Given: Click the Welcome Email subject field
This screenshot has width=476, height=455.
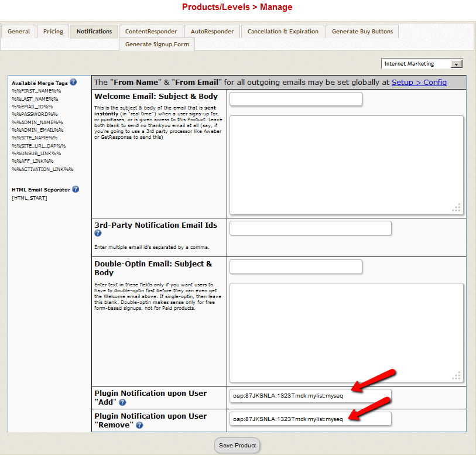Looking at the screenshot, I should pos(296,99).
